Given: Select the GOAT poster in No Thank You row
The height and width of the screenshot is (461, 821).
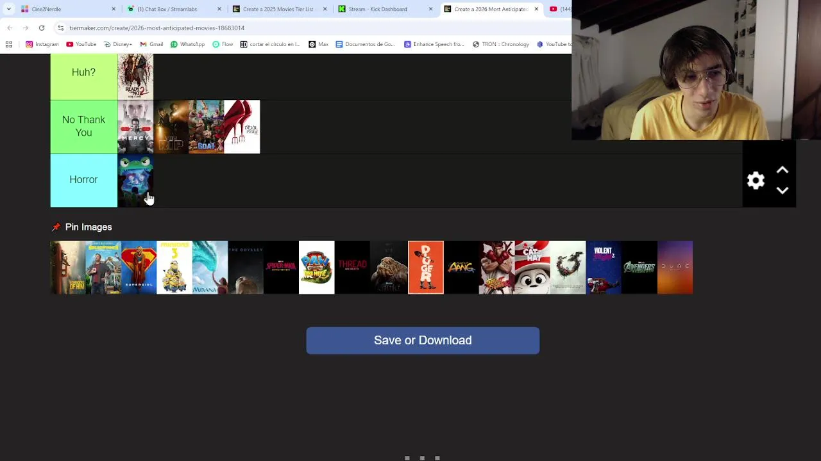Looking at the screenshot, I should pos(207,126).
